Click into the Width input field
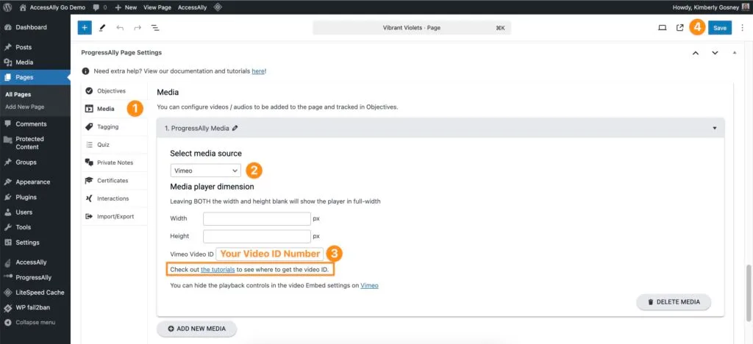This screenshot has width=753, height=344. coord(257,218)
